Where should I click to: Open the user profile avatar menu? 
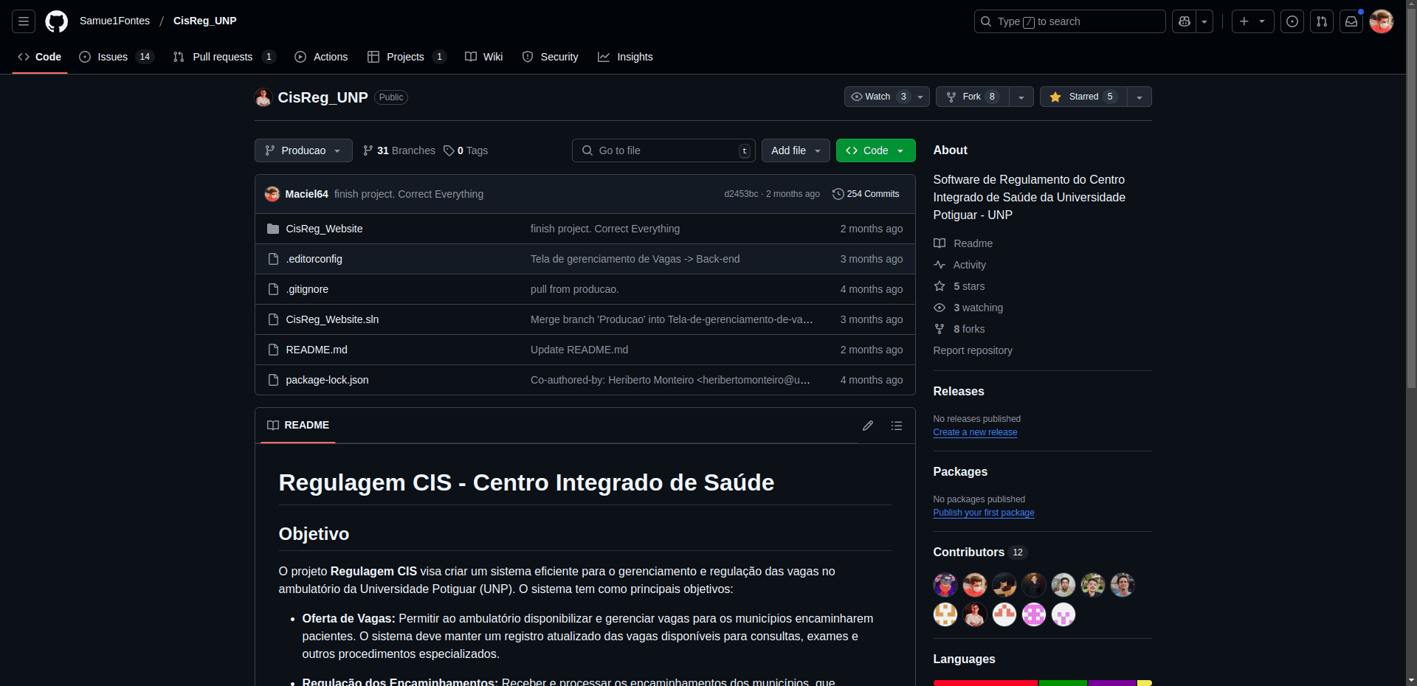tap(1382, 21)
